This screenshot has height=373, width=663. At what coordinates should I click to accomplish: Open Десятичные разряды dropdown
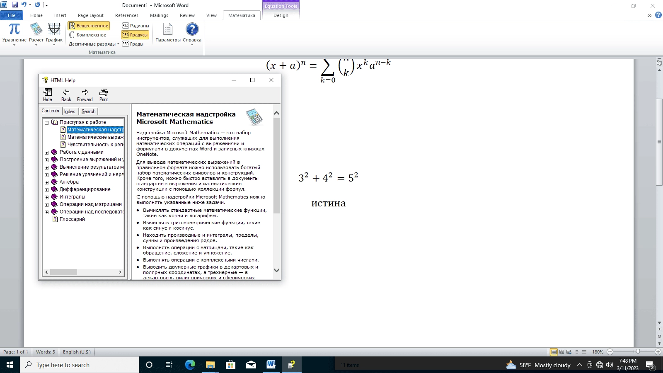[x=94, y=44]
